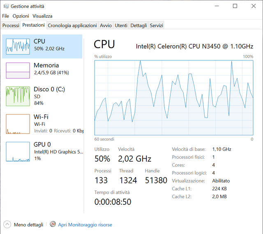
Task: Open the Disco 0 (C:) performance graph
Action: coord(18,96)
